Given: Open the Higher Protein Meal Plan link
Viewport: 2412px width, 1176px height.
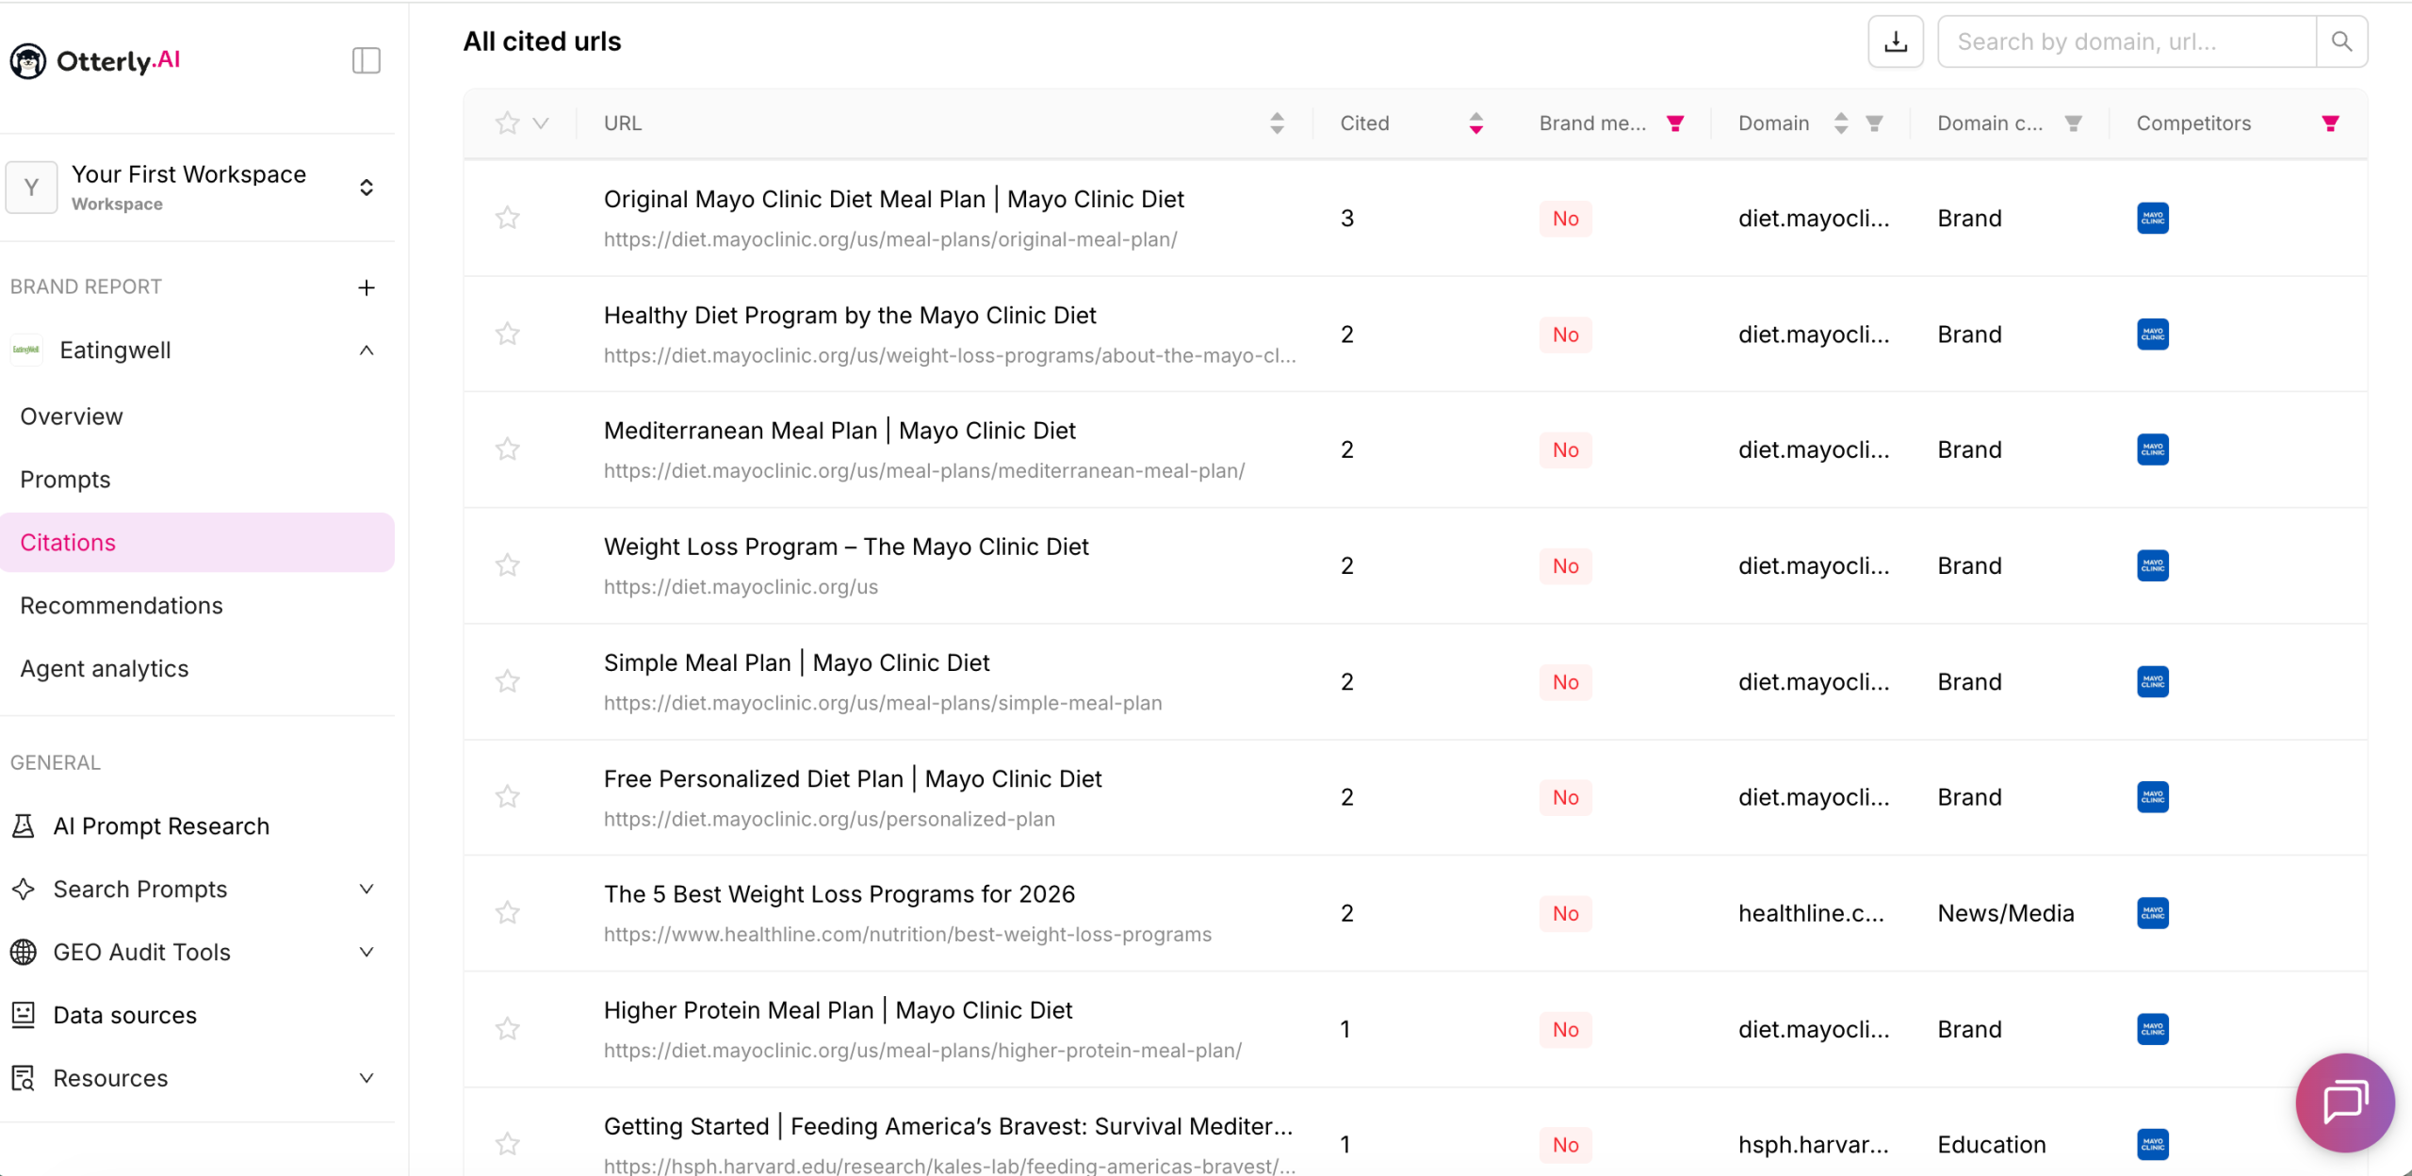Looking at the screenshot, I should [x=838, y=1011].
